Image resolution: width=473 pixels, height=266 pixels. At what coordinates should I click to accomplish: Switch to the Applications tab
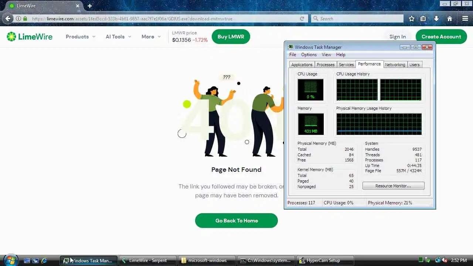tap(302, 65)
